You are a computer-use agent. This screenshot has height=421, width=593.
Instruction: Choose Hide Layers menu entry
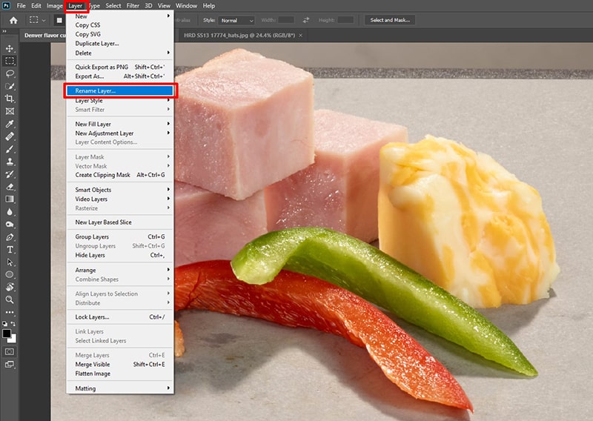click(120, 255)
